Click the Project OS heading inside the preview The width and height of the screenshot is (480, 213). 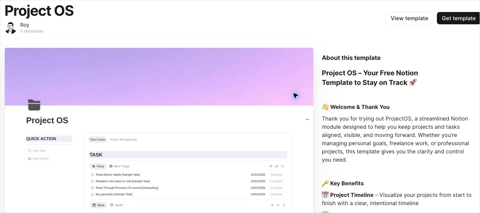[47, 121]
